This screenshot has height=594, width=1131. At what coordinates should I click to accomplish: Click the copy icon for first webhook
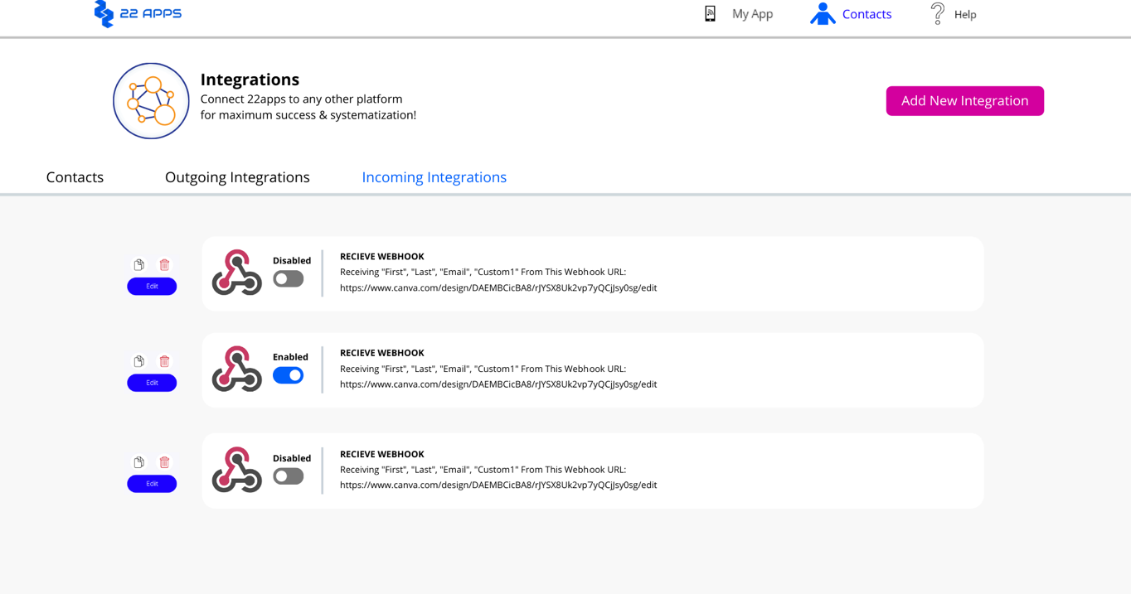(139, 265)
